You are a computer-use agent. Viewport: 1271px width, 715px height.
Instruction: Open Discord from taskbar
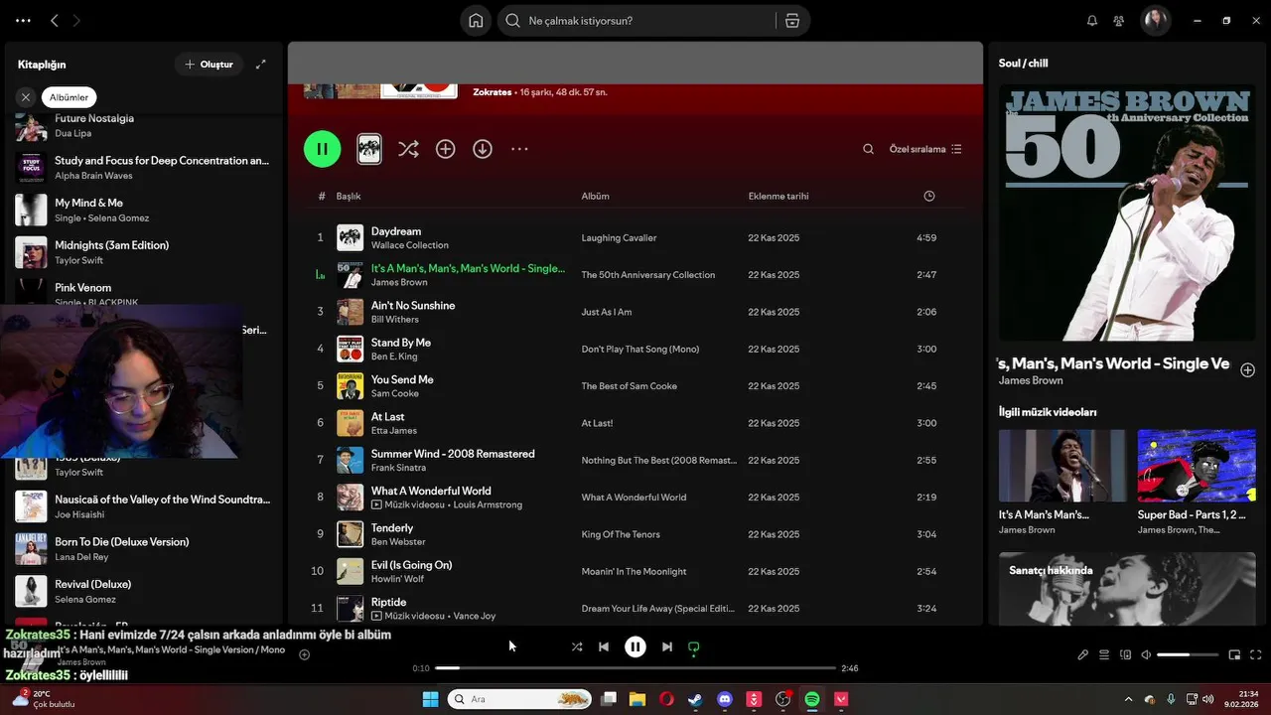pyautogui.click(x=725, y=699)
